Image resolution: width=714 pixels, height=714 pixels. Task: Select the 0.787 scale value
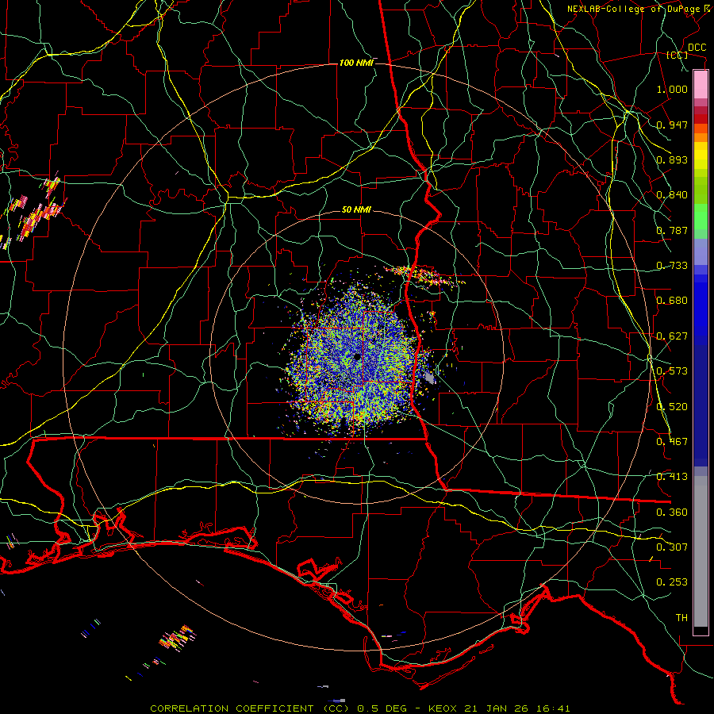pyautogui.click(x=672, y=230)
